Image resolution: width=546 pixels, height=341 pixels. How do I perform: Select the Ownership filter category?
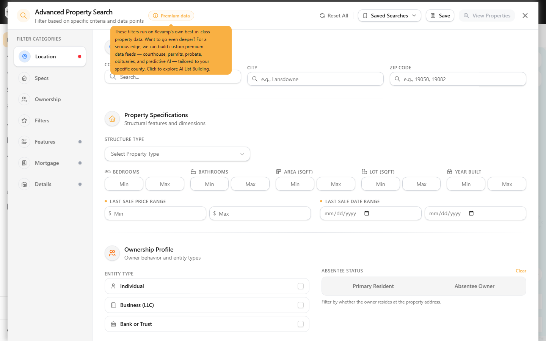tap(50, 99)
